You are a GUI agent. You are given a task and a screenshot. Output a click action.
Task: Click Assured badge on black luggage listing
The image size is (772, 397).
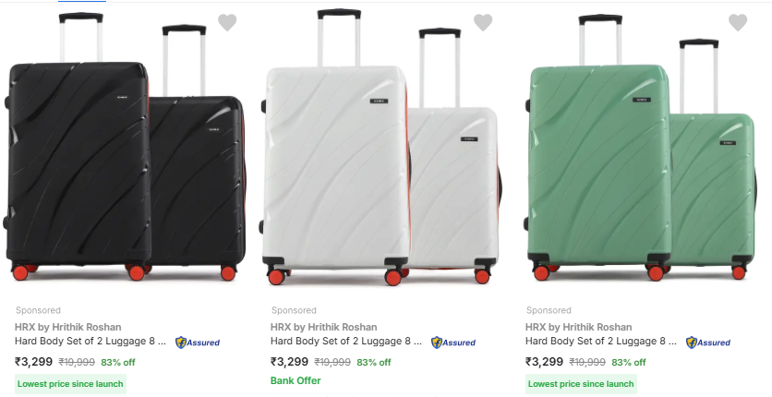coord(198,343)
